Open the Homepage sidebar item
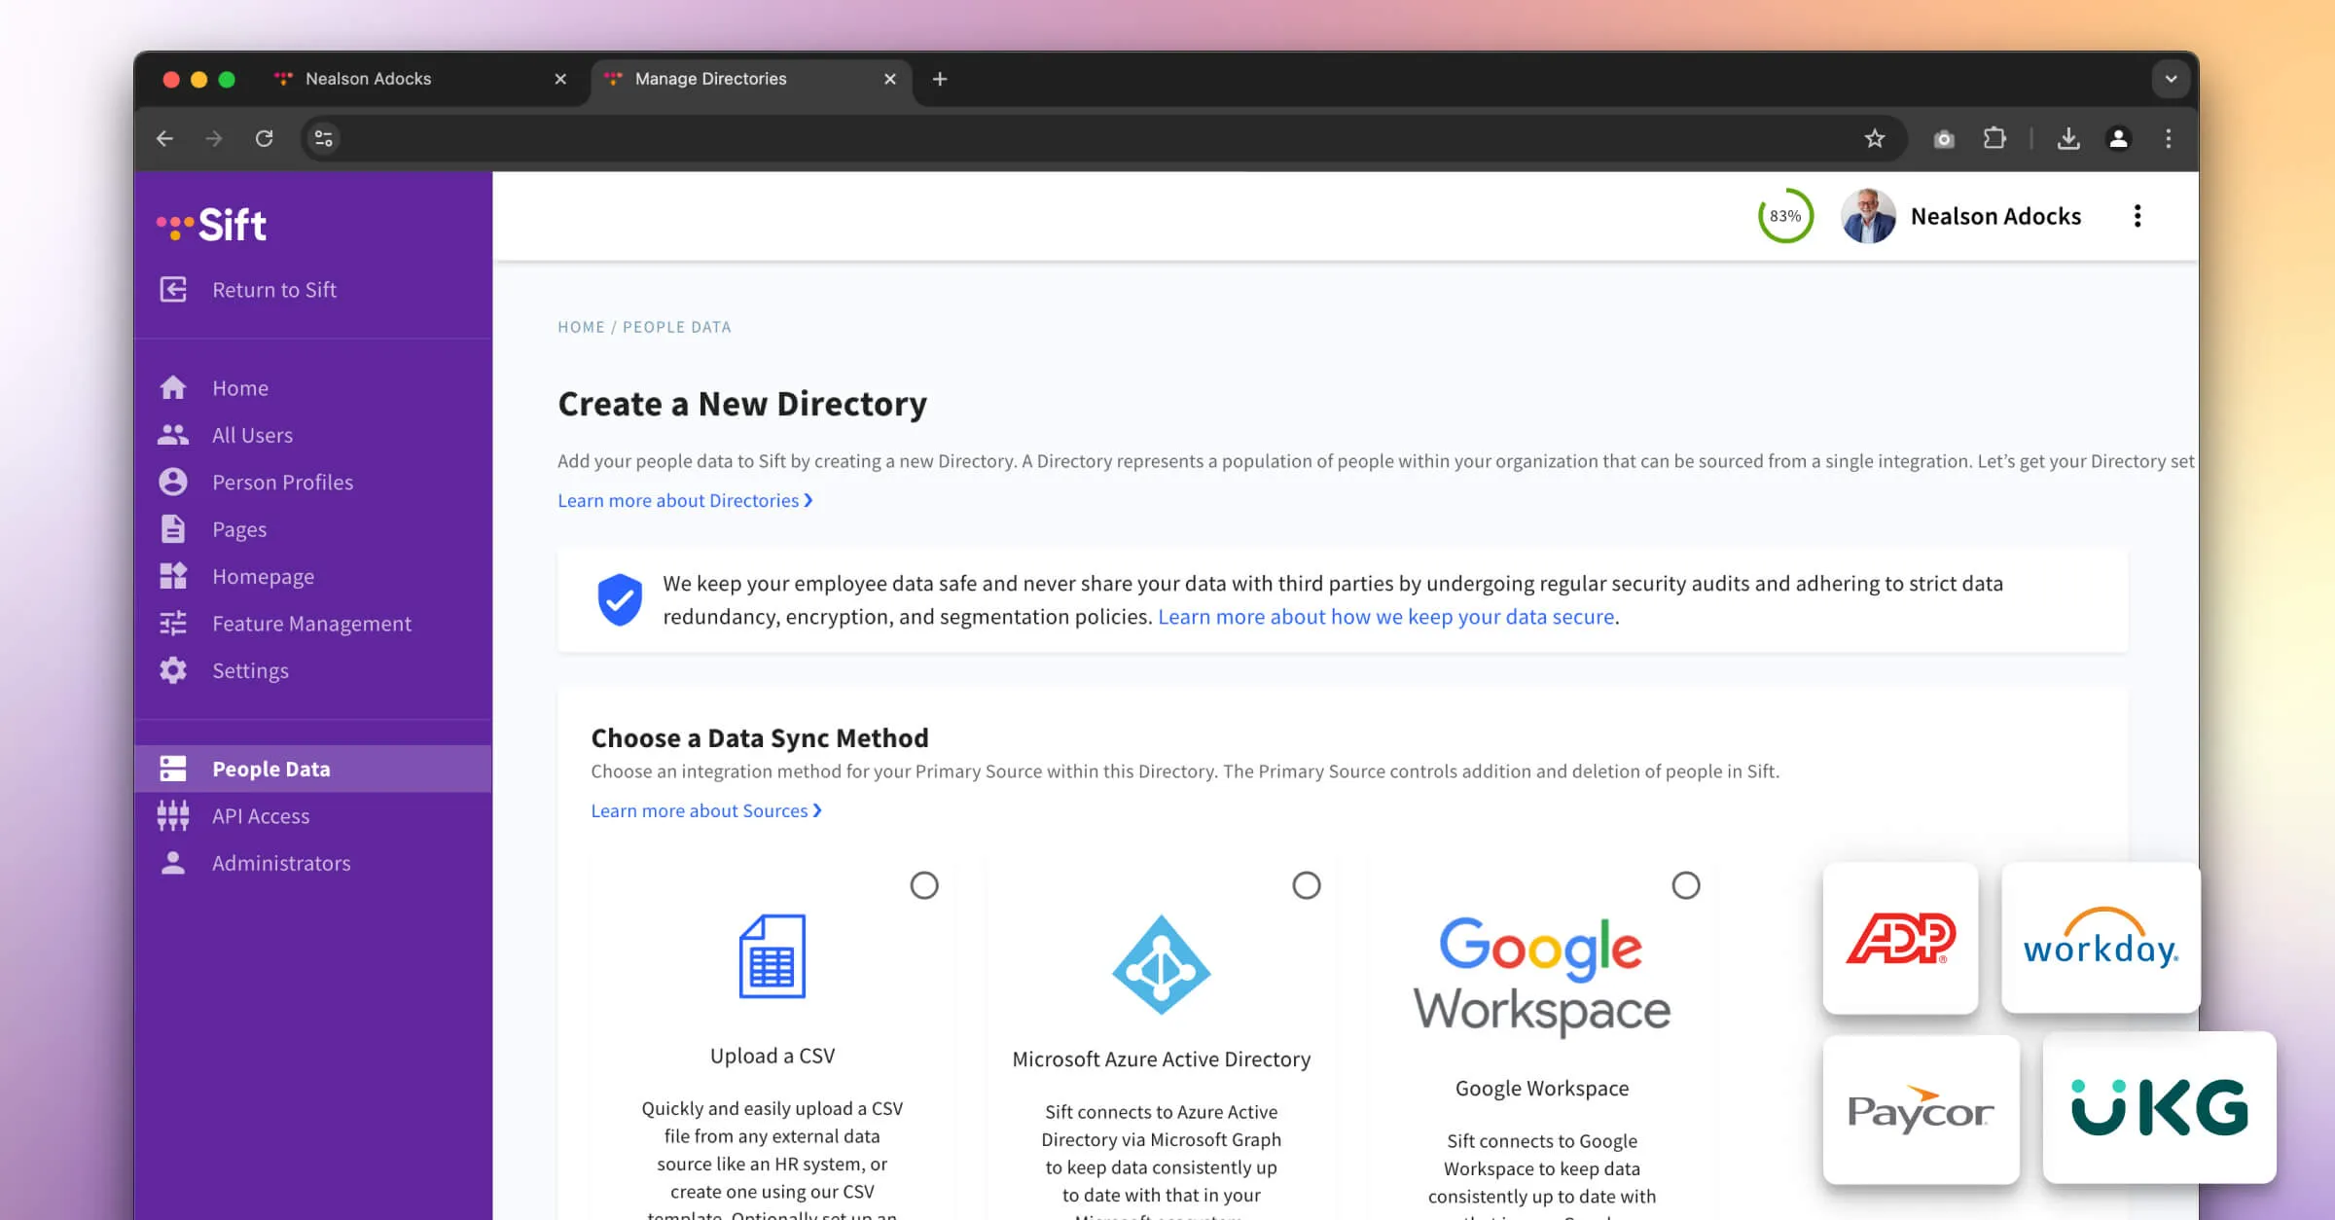 pos(263,577)
